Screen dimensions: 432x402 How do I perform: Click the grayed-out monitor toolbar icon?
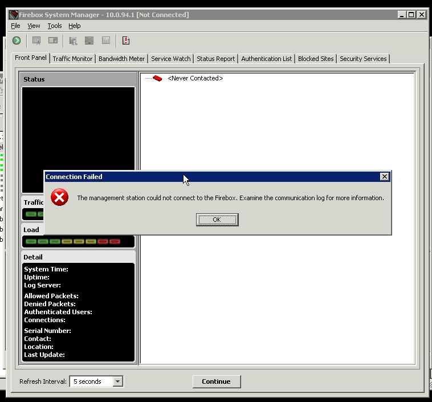[x=89, y=40]
